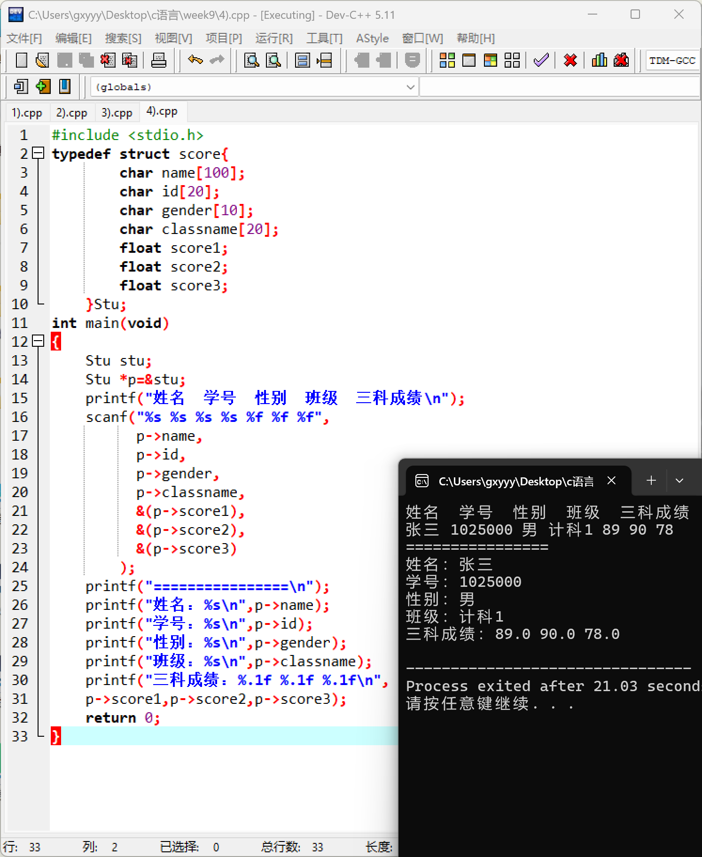Stop execution with the red X icon
This screenshot has width=702, height=857.
pyautogui.click(x=570, y=60)
